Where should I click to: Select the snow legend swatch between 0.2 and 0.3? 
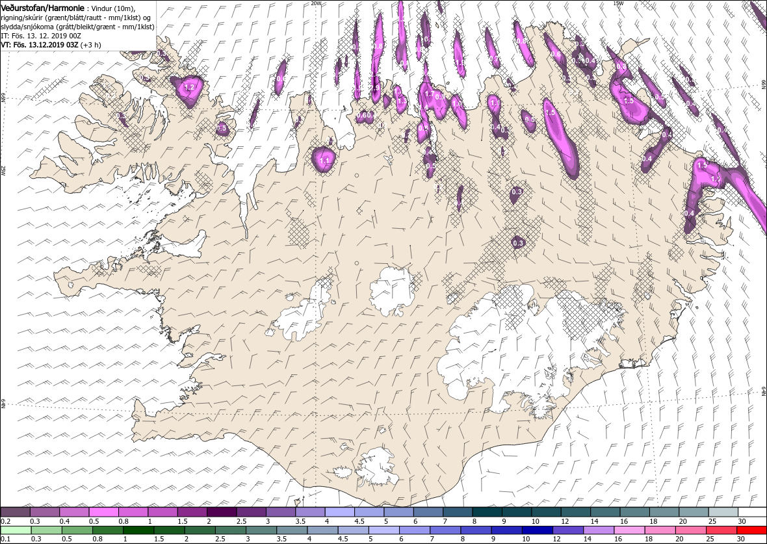15,512
